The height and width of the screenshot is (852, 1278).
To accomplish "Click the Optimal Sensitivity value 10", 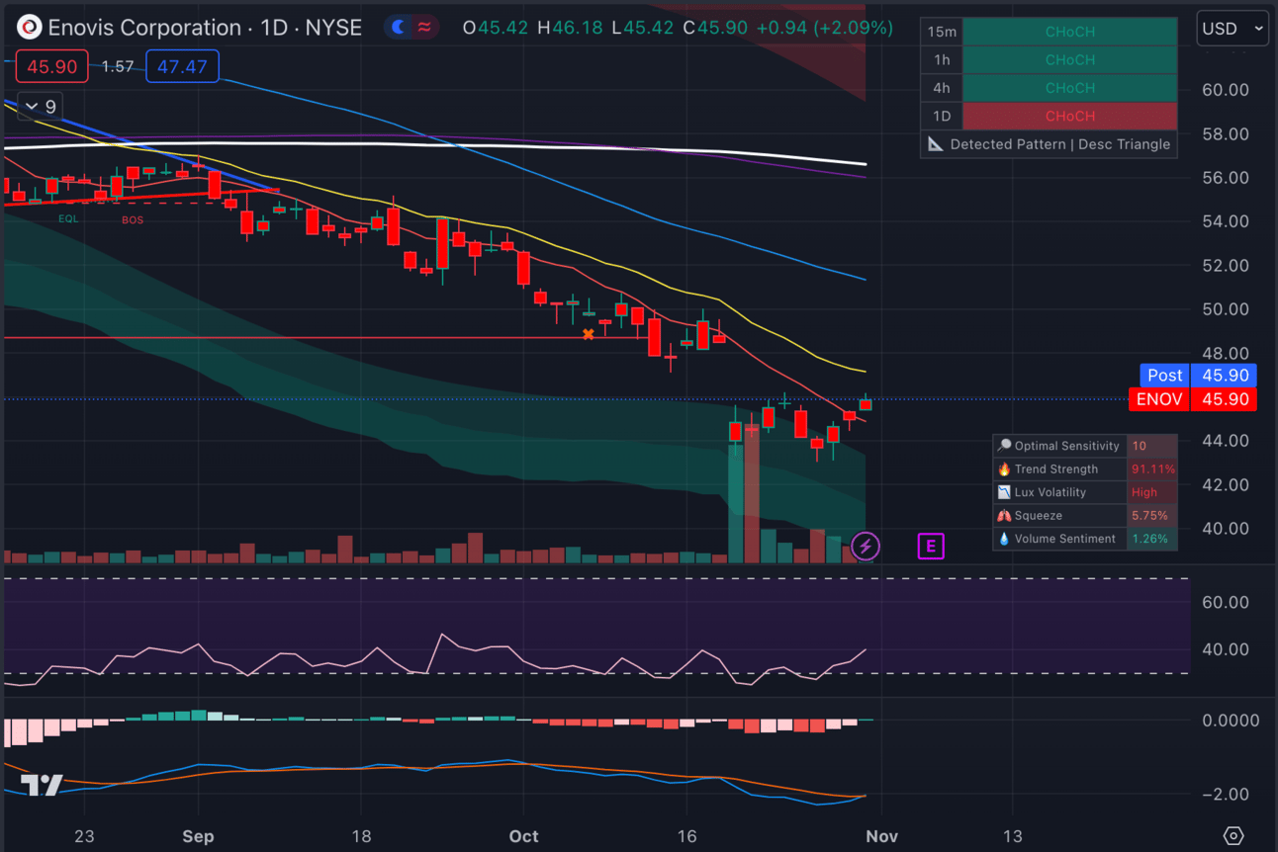I will 1140,446.
